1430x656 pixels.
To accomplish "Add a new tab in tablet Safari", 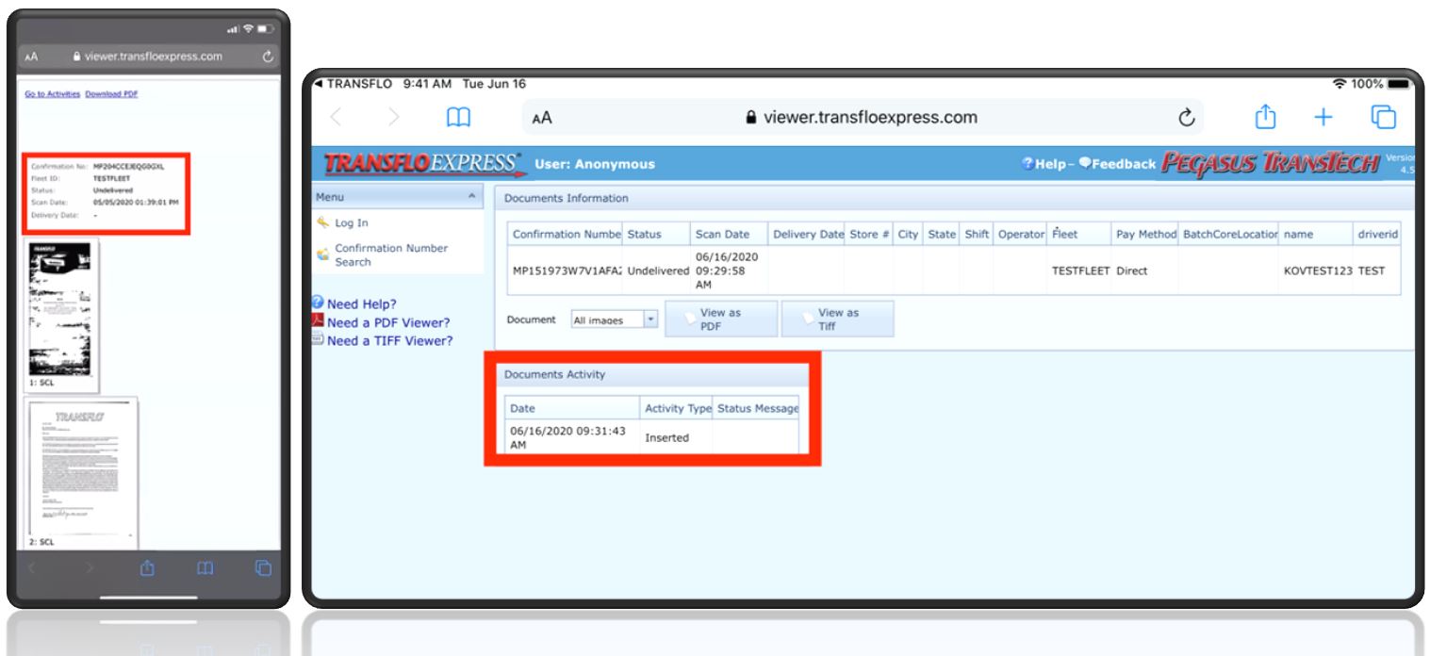I will (1324, 118).
